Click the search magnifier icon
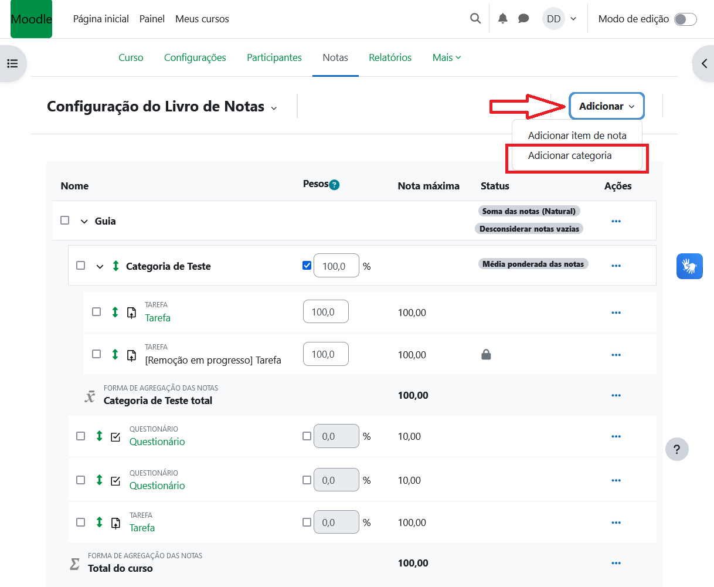The width and height of the screenshot is (714, 587). [x=475, y=19]
